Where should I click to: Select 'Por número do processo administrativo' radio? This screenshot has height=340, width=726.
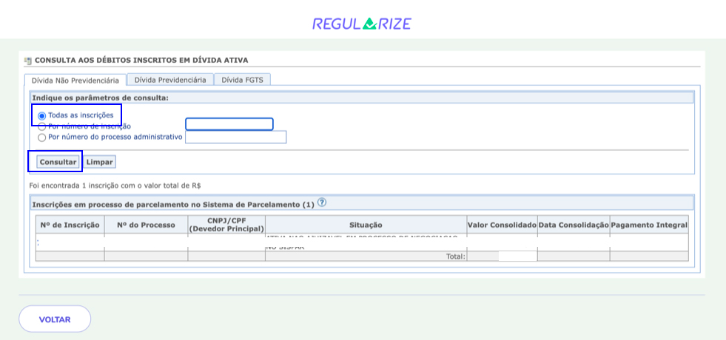(x=42, y=137)
